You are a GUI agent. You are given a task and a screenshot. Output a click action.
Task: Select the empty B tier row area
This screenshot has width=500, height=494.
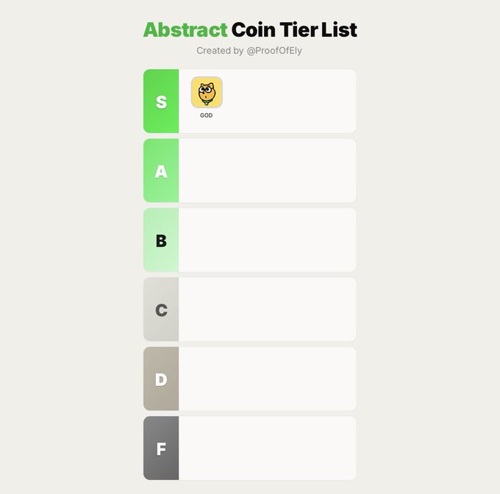pos(267,240)
